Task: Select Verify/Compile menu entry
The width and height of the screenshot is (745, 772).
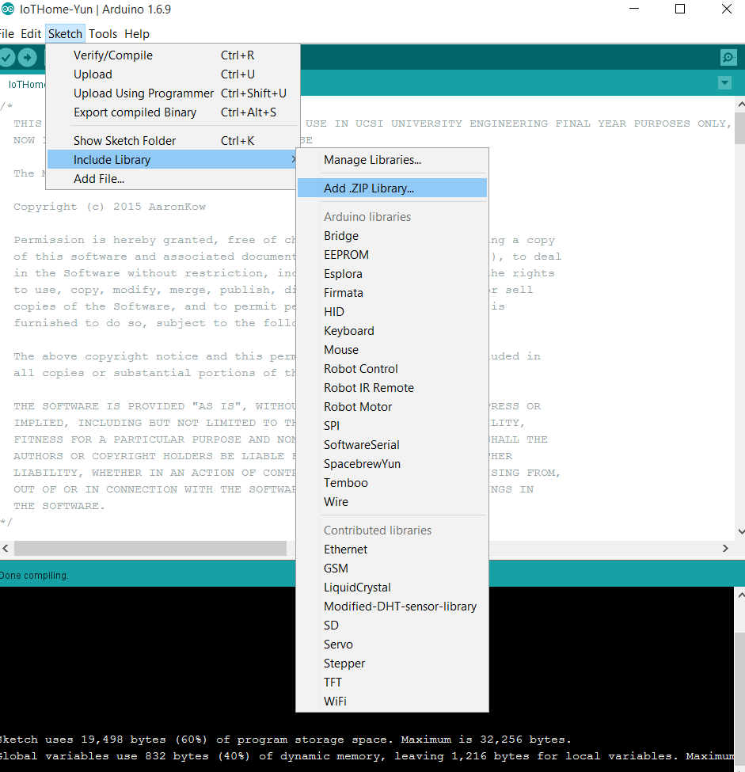Action: click(x=173, y=55)
